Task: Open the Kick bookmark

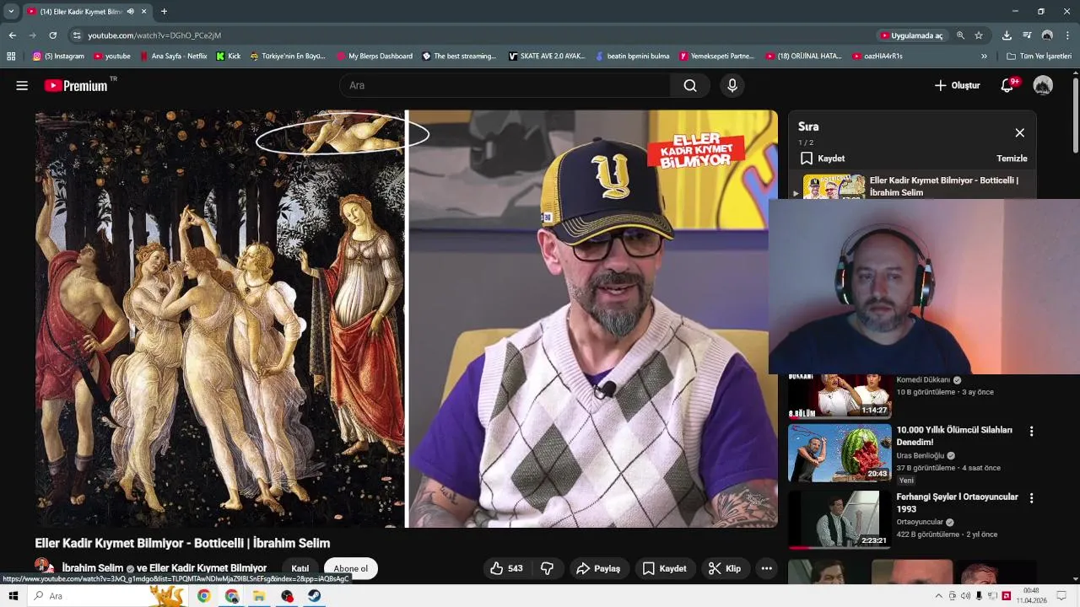Action: click(229, 56)
